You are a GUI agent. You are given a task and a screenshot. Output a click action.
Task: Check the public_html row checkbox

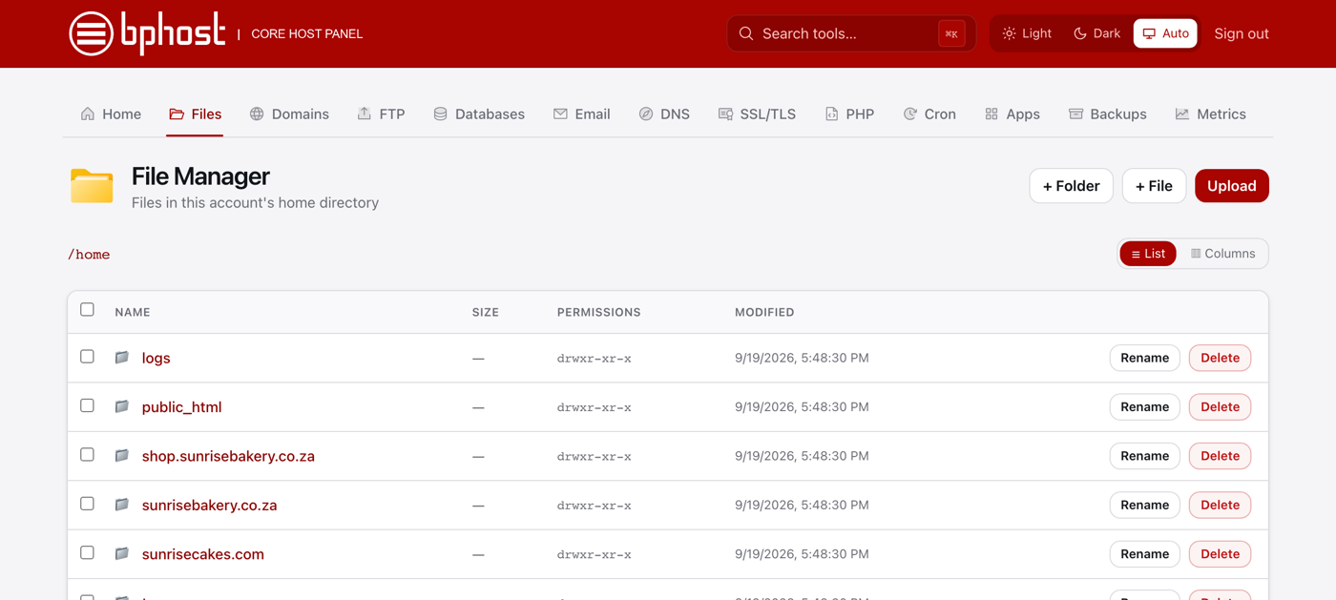pyautogui.click(x=87, y=405)
